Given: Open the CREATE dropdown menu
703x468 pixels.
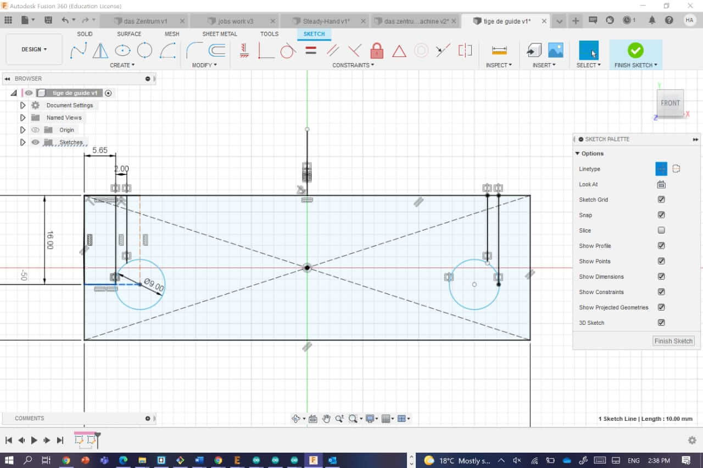Looking at the screenshot, I should pyautogui.click(x=122, y=65).
